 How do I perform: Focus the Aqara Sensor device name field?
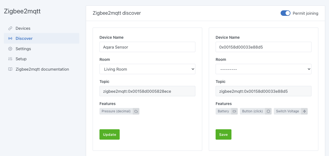click(147, 47)
